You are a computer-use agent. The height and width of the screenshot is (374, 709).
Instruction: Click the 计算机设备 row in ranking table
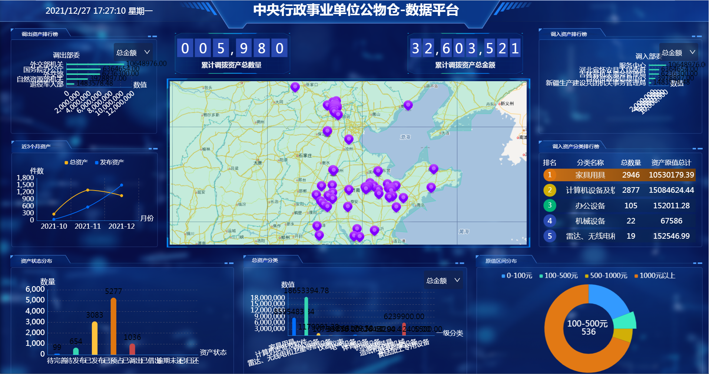(x=619, y=190)
